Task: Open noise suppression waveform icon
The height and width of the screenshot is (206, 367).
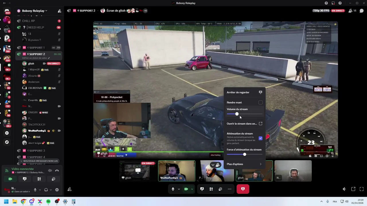Action: coord(50,171)
